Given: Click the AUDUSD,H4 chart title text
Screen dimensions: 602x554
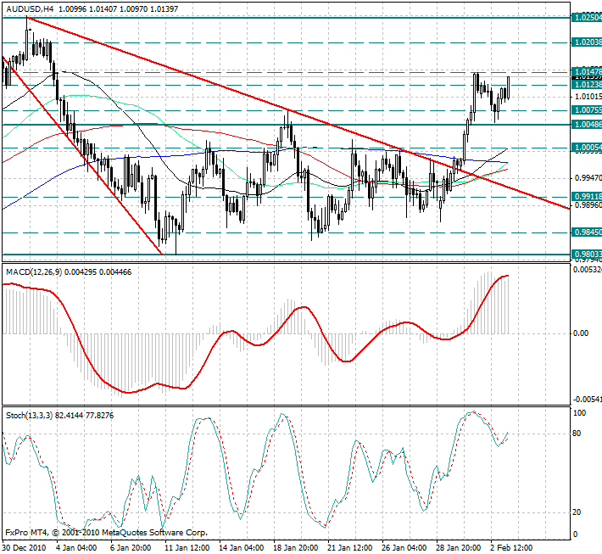Looking at the screenshot, I should tap(30, 8).
